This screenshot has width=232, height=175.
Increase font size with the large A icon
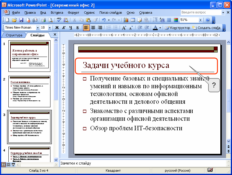tap(124, 28)
